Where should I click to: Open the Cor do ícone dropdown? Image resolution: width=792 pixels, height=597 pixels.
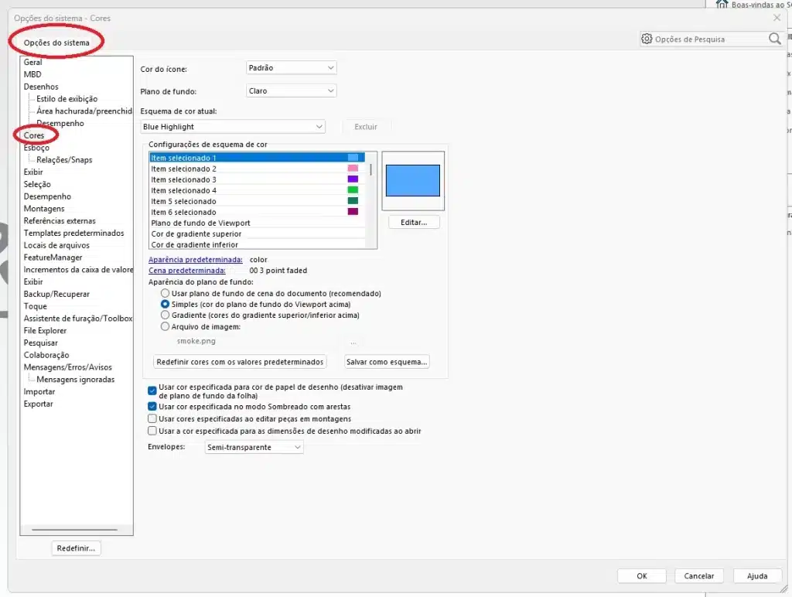[292, 68]
